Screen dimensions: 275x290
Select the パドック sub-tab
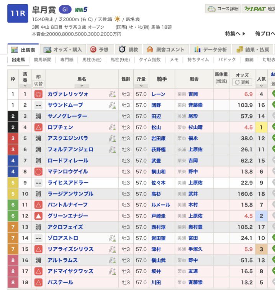(227, 60)
